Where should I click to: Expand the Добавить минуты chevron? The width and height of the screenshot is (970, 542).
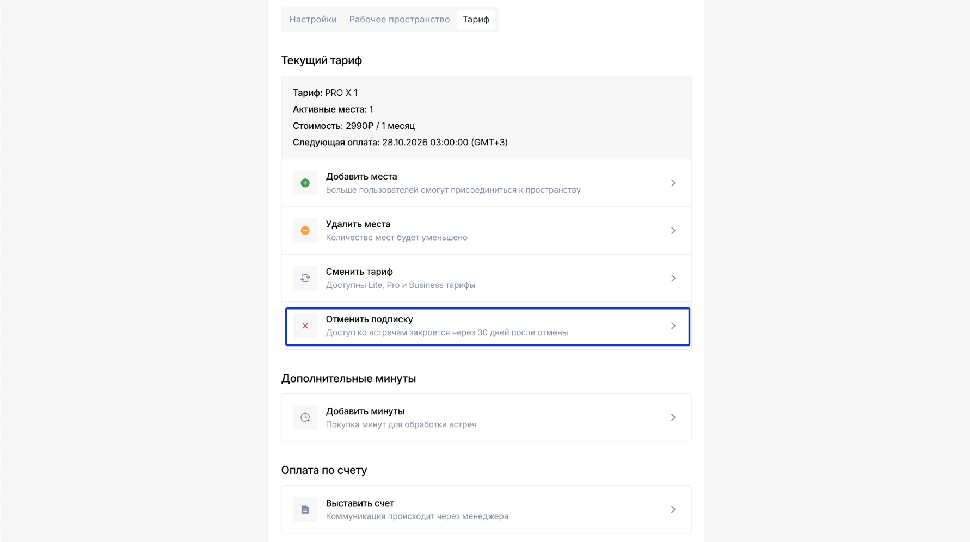click(673, 417)
